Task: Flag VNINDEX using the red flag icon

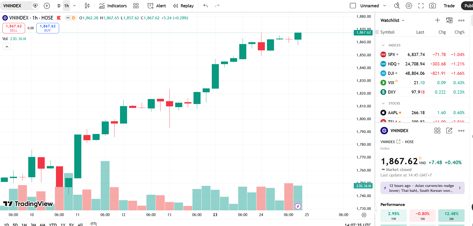Action: tap(59, 18)
